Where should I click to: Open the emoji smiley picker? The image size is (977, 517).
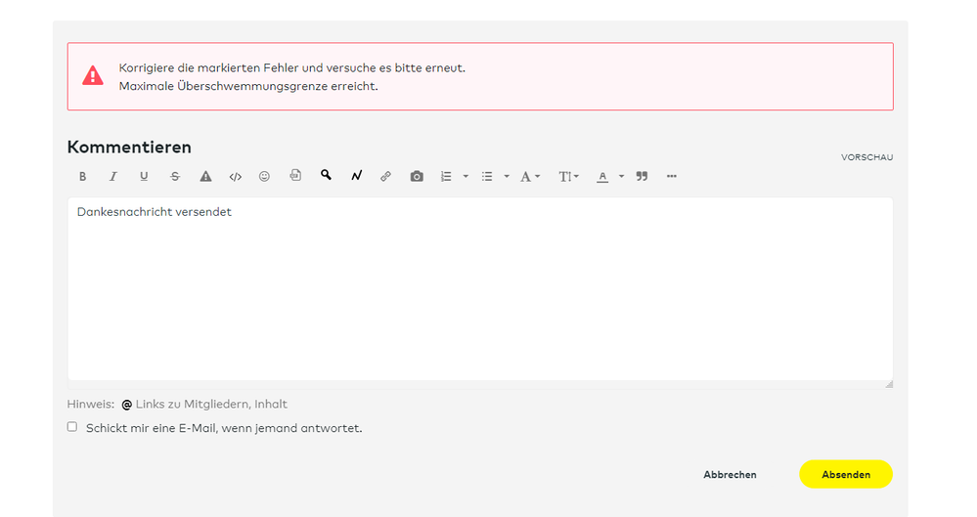click(264, 176)
